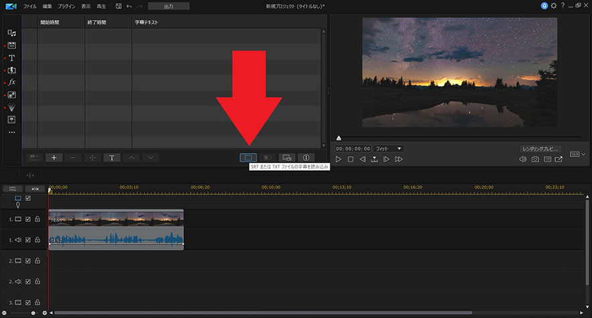Screen dimensions: 592x318
Task: Open the 再生 menu
Action: point(101,7)
